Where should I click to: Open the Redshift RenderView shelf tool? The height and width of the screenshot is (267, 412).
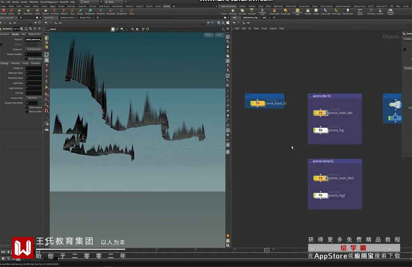click(28, 11)
